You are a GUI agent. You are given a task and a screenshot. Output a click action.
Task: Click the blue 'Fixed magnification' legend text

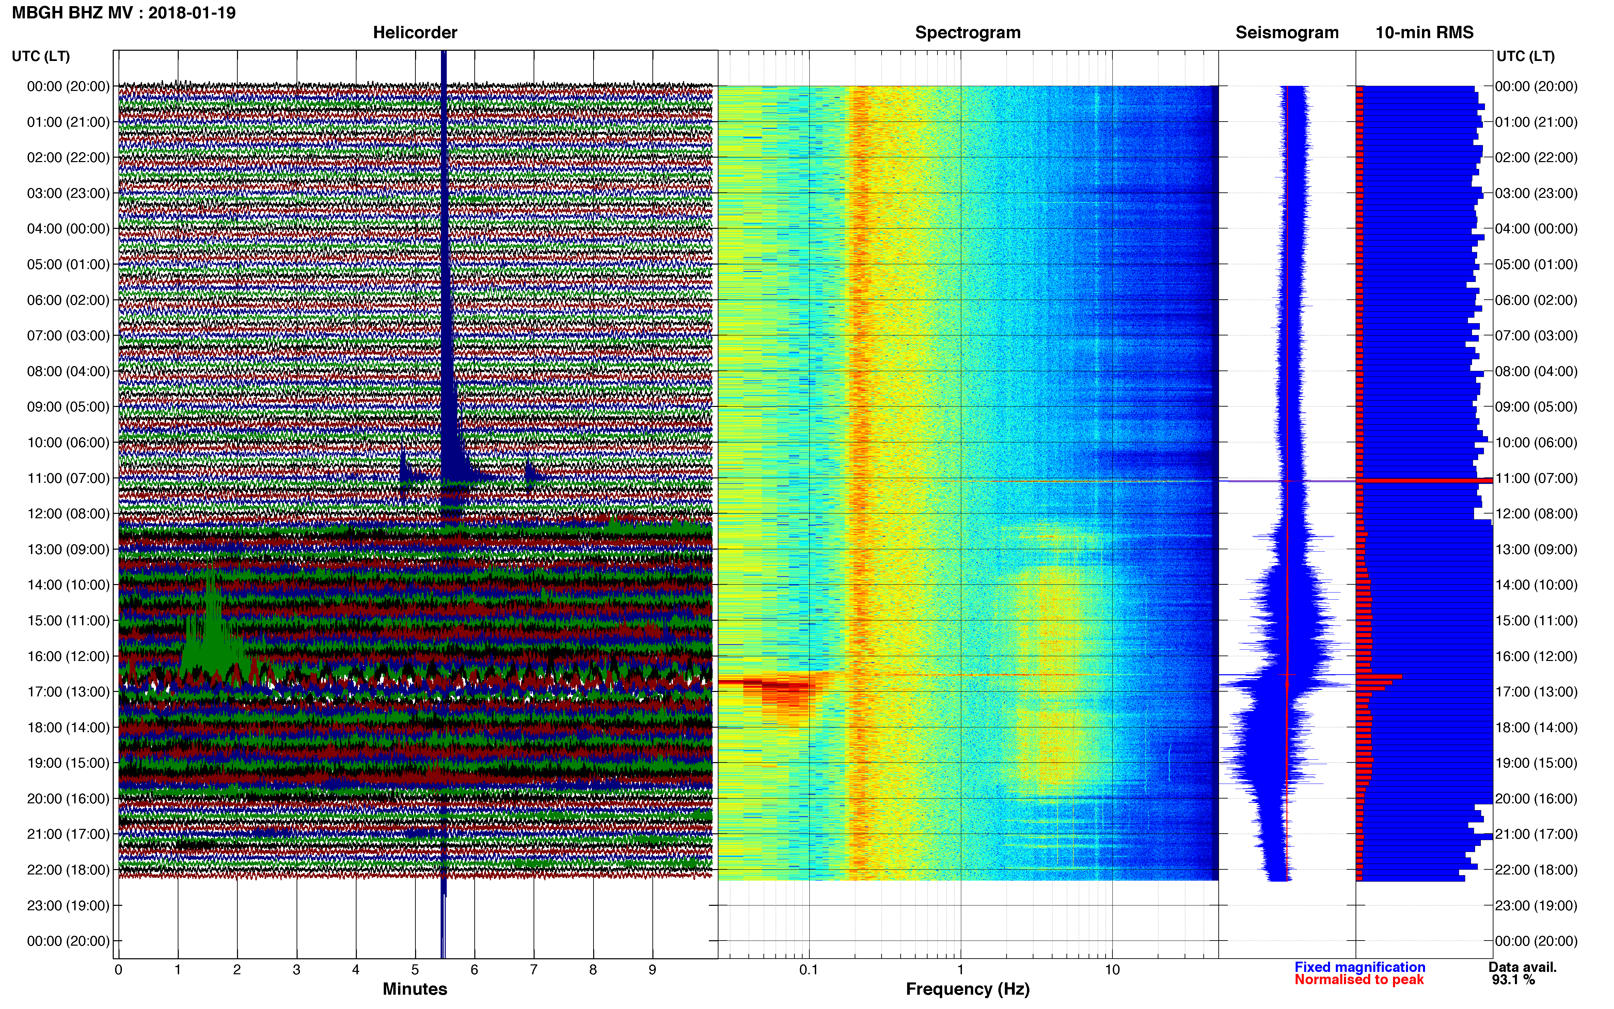click(x=1360, y=967)
